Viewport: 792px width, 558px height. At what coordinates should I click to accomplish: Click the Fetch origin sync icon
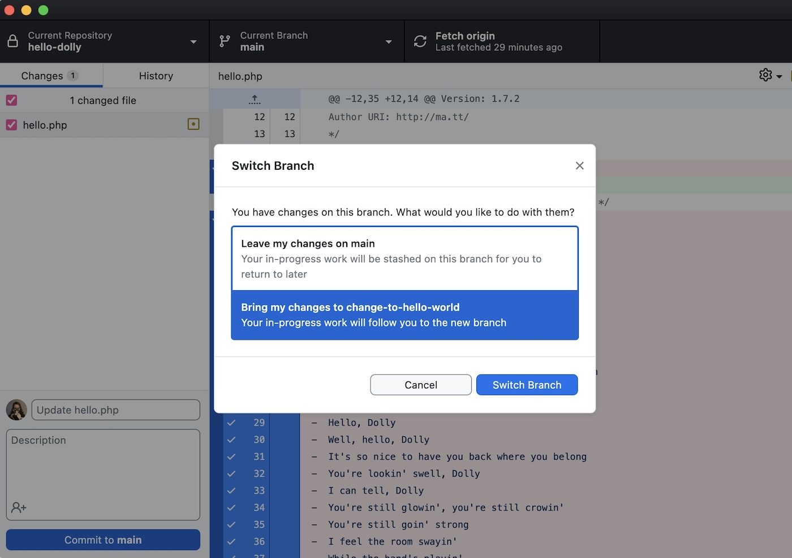coord(419,41)
